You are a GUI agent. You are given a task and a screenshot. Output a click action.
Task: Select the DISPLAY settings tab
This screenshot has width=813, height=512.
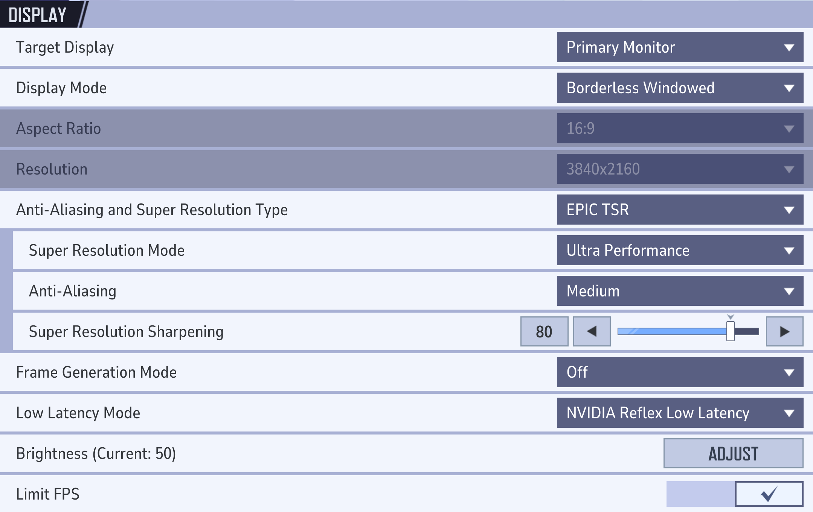(x=38, y=15)
